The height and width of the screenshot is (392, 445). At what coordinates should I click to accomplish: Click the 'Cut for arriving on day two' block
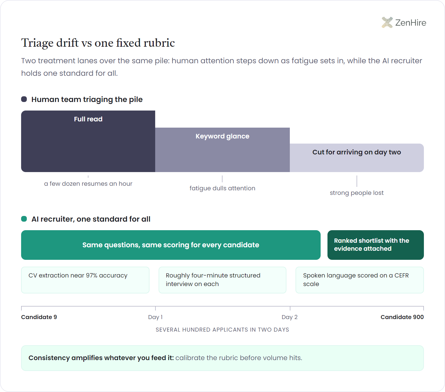click(357, 158)
